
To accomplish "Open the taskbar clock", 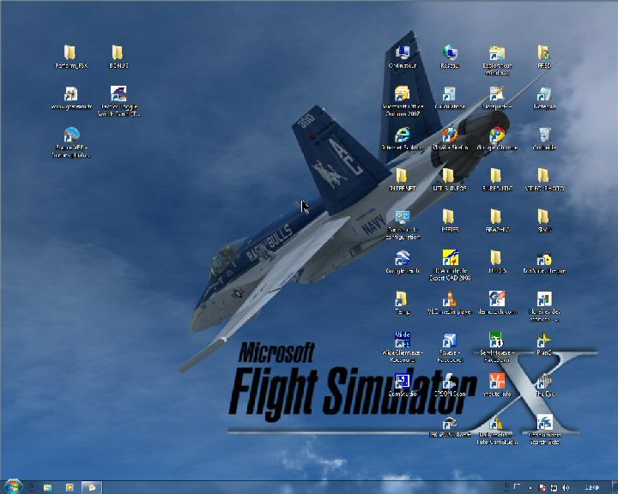I will click(591, 488).
